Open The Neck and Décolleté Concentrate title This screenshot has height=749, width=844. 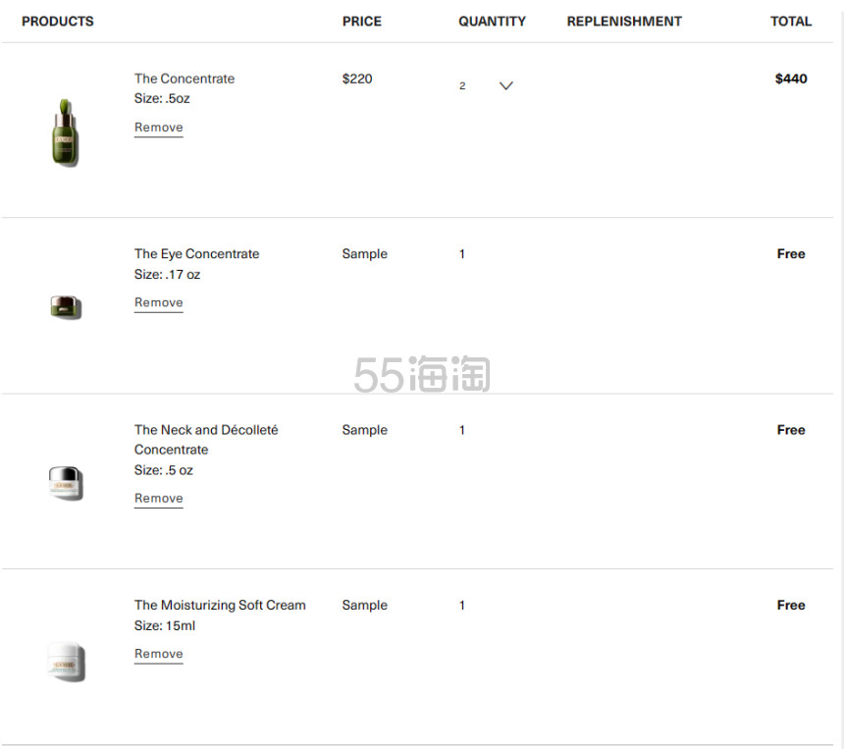pyautogui.click(x=206, y=440)
